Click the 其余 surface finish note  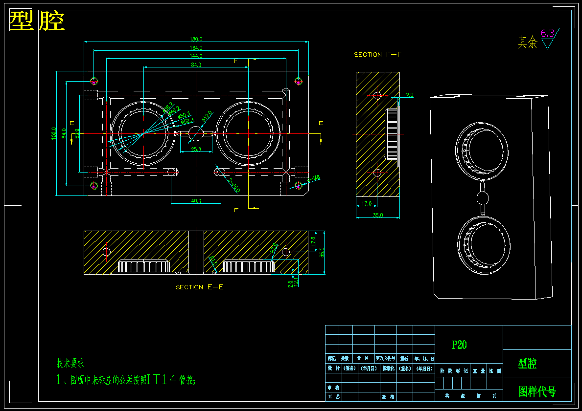coord(528,42)
